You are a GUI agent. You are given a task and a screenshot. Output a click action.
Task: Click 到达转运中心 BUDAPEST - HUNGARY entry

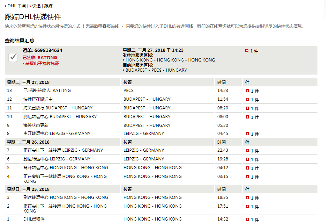(x=60, y=117)
